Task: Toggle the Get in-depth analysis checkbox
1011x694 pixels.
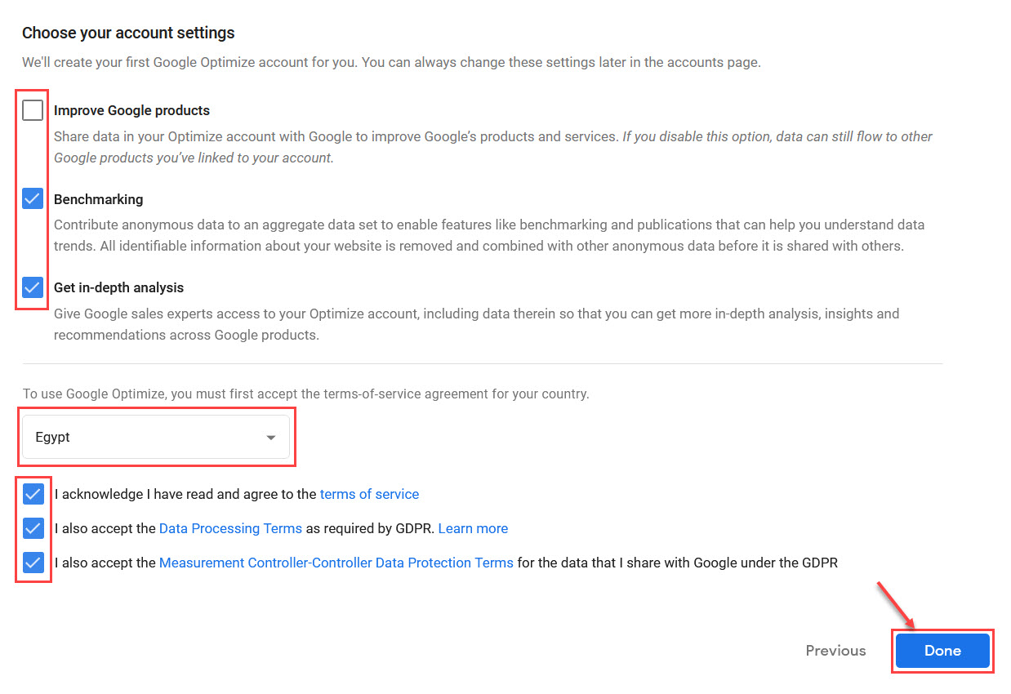Action: (x=33, y=287)
